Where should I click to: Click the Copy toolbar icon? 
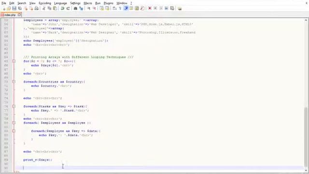point(49,8)
